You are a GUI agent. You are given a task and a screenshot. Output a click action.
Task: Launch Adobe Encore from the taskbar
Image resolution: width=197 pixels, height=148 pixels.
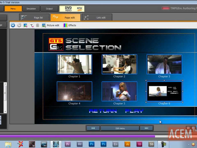tap(115, 144)
